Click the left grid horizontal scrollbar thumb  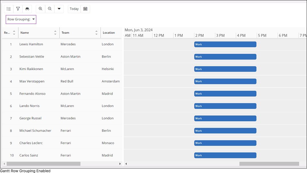point(43,164)
